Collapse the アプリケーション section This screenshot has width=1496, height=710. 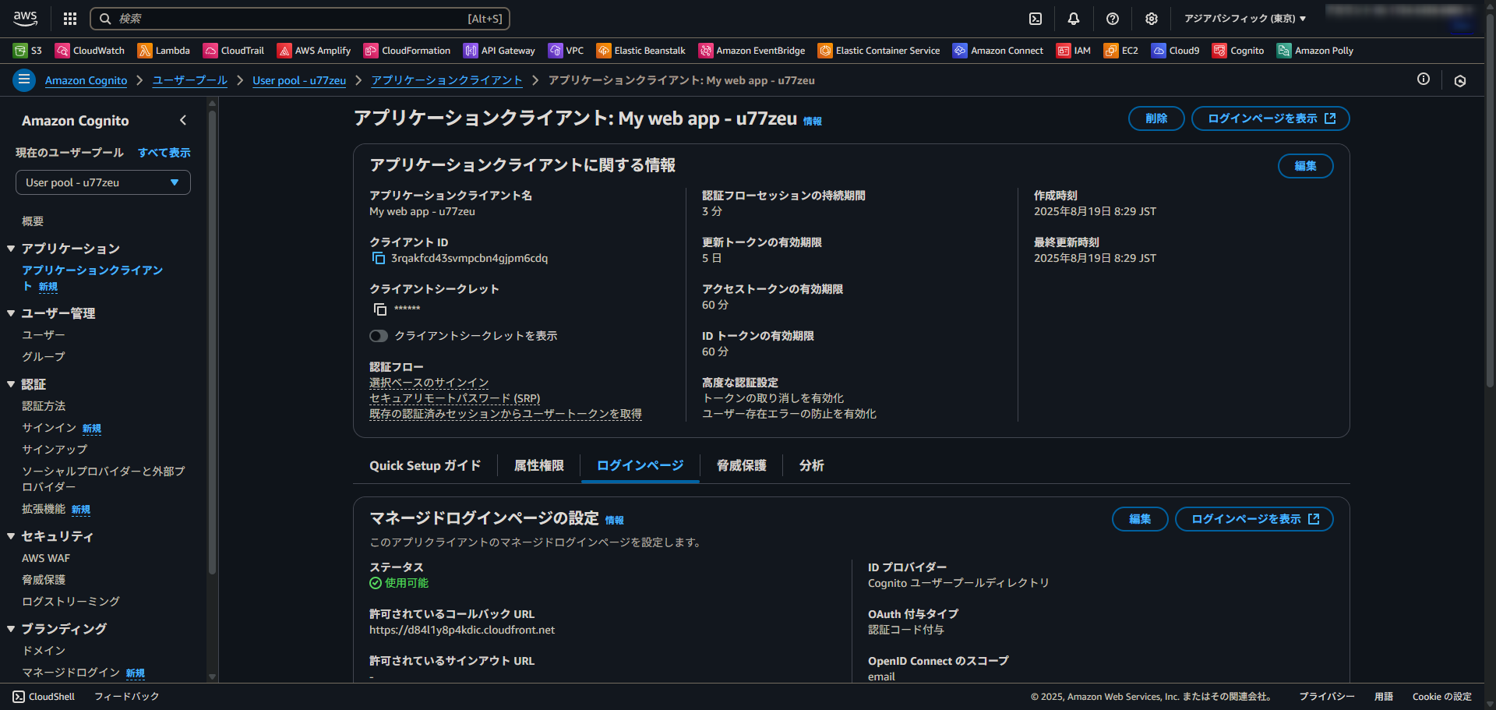click(11, 249)
